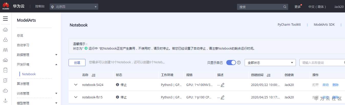Click 启动 for notebook-5424
Screen dimensions: 345x105
coord(326,85)
